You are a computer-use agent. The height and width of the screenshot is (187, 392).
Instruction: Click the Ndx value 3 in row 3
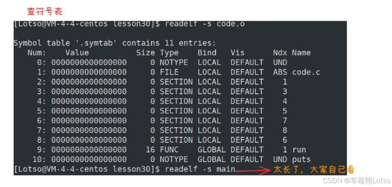pyautogui.click(x=285, y=92)
